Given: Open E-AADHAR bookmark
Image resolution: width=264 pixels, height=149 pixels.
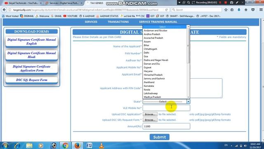Looking at the screenshot, I should [87, 16].
